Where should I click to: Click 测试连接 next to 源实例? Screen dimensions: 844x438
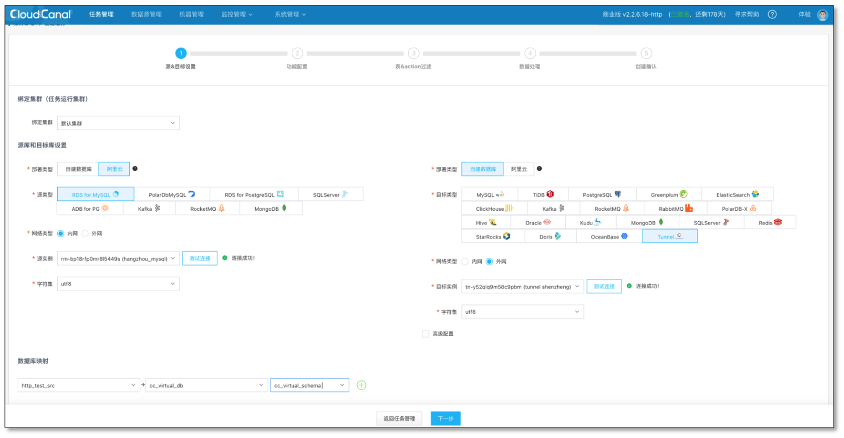[200, 258]
